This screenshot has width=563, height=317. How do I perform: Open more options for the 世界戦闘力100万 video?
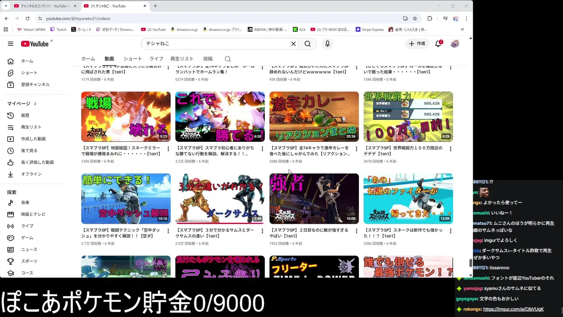(450, 149)
